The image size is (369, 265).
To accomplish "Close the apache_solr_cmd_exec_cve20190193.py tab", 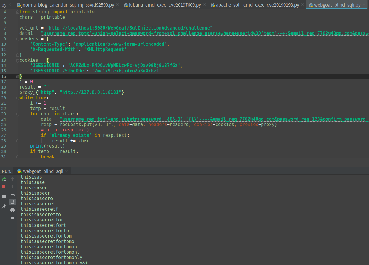I will [302, 5].
